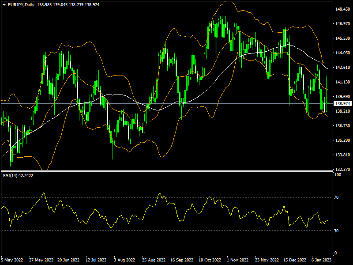
Task: Select the 146.970 price axis label
Action: pos(343,24)
